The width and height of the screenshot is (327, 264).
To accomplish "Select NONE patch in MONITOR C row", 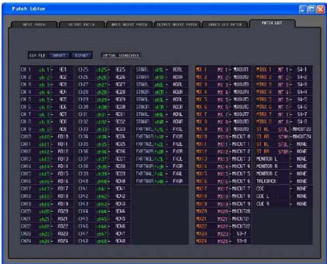I will tap(302, 174).
